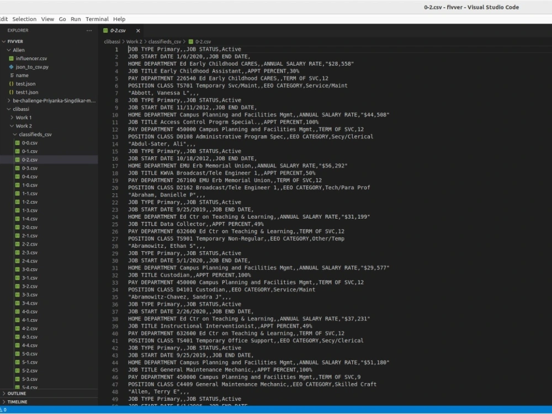The width and height of the screenshot is (552, 414).
Task: Click the CSV icon in the 0-2.csv tab
Action: pyautogui.click(x=105, y=30)
